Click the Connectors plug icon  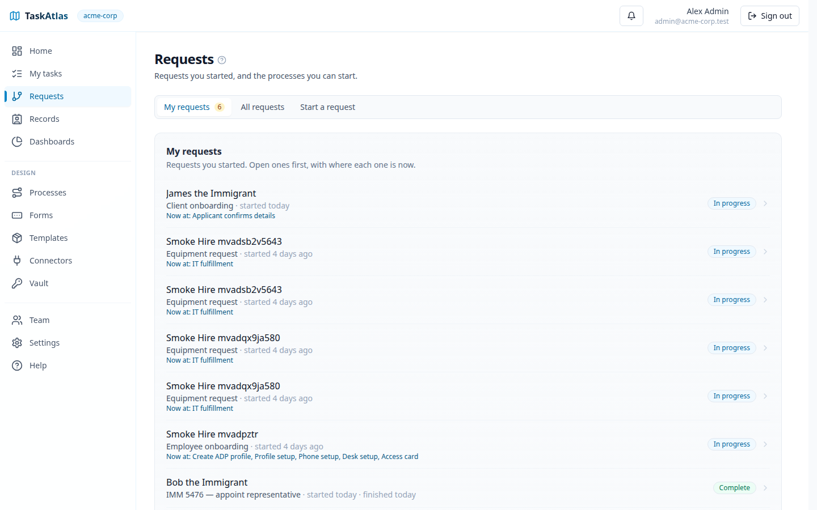tap(17, 261)
